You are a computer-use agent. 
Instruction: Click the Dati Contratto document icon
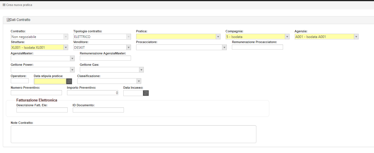click(x=8, y=20)
